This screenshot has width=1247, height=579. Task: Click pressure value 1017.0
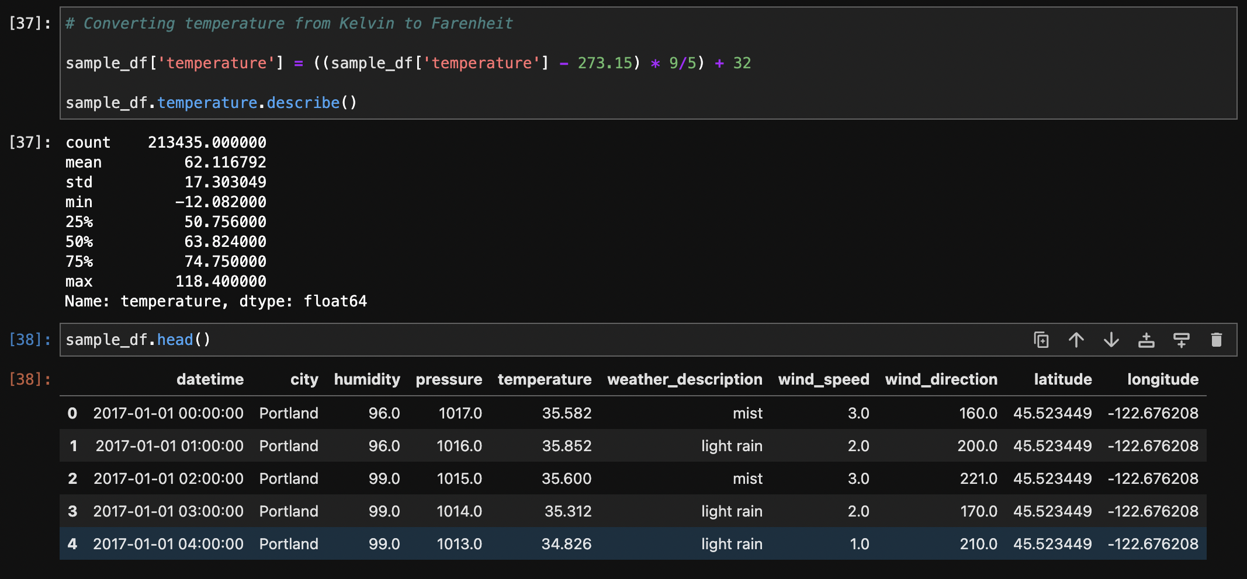[x=460, y=413]
